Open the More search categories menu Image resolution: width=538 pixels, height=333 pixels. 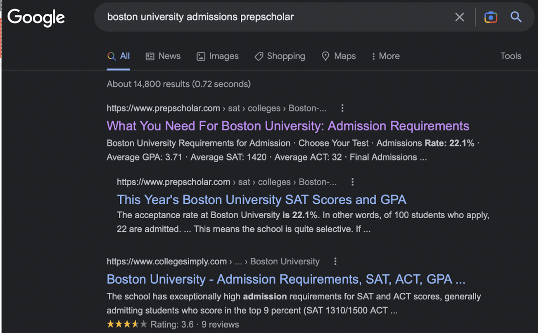tap(385, 56)
